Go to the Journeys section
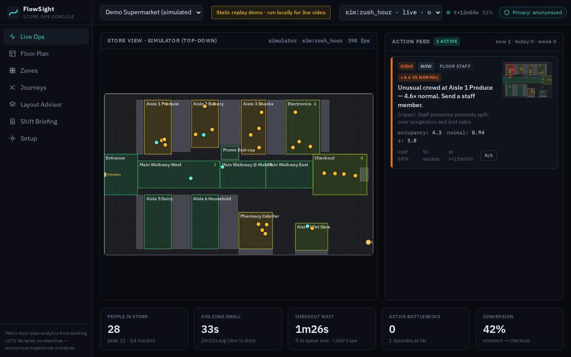Image resolution: width=571 pixels, height=357 pixels. [46, 87]
